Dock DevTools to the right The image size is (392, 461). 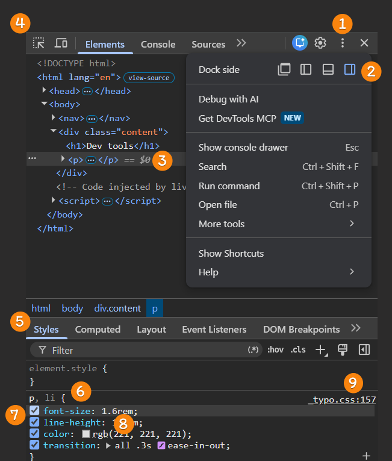point(350,70)
